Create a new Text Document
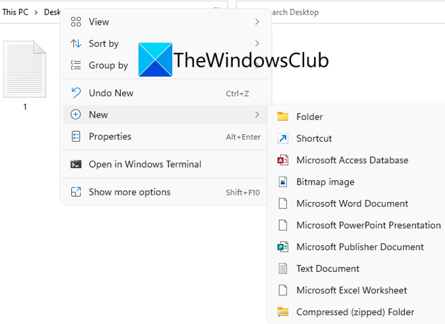Screen dimensions: 445x324 click(357, 269)
